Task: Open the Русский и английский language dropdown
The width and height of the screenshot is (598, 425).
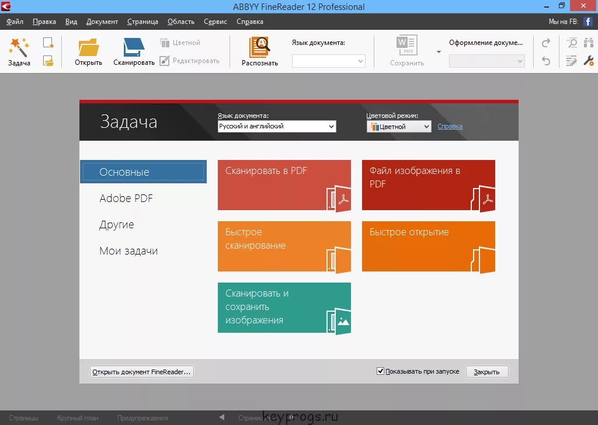Action: pos(277,126)
